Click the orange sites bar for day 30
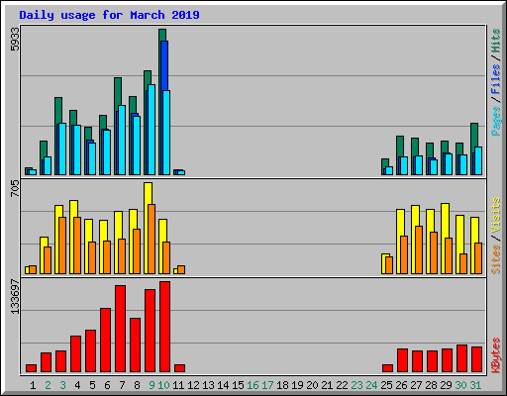 click(463, 263)
